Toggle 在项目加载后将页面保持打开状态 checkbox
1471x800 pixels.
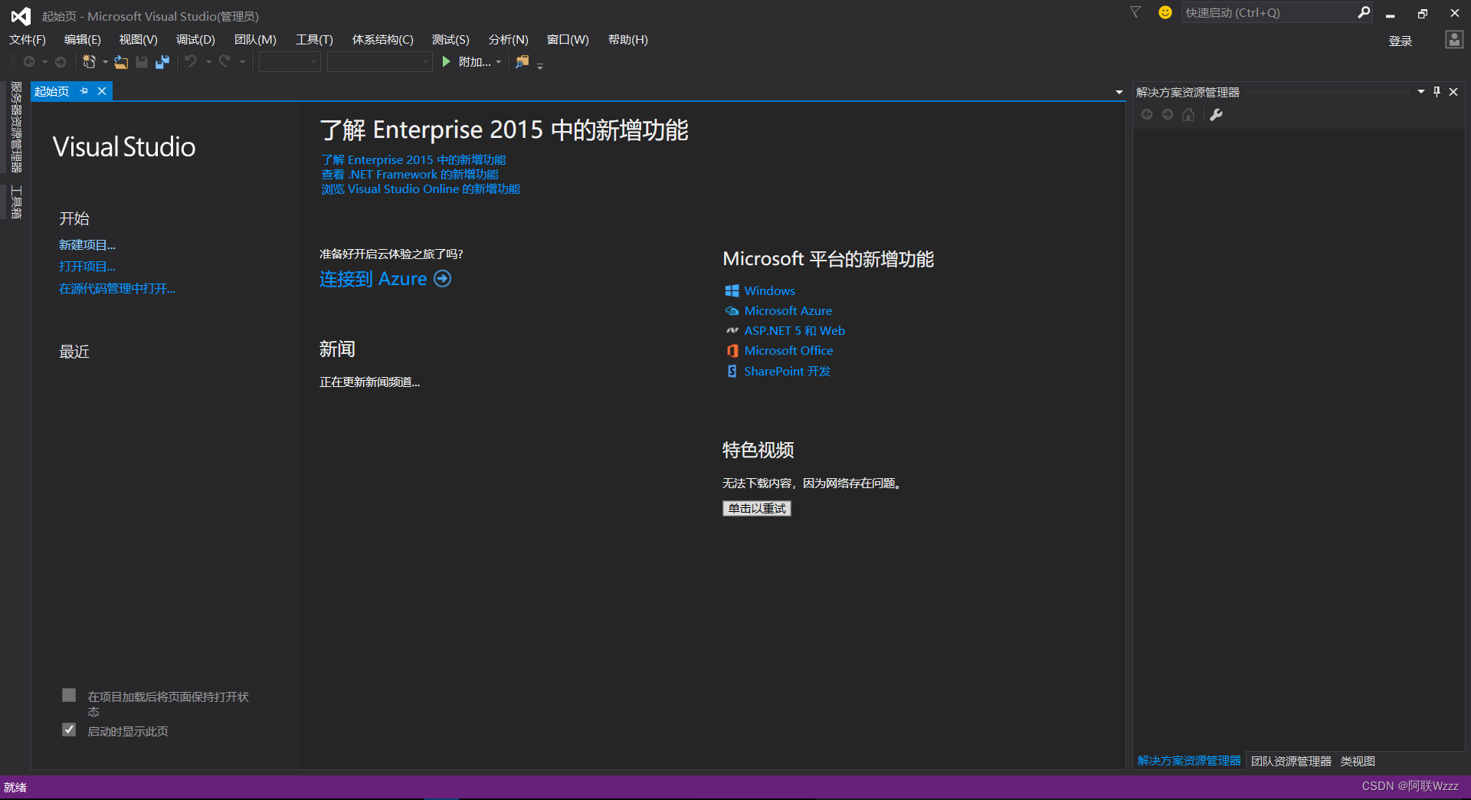[69, 695]
